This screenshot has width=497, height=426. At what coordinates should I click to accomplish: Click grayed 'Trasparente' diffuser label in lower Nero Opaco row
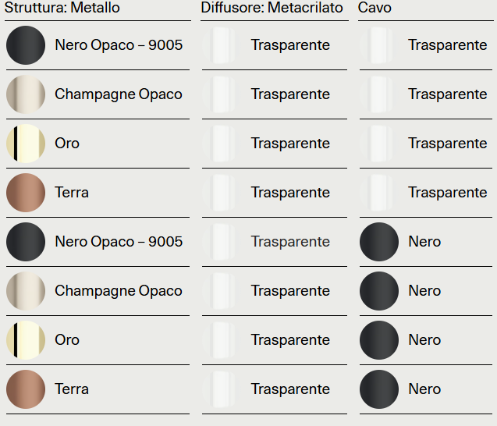290,242
